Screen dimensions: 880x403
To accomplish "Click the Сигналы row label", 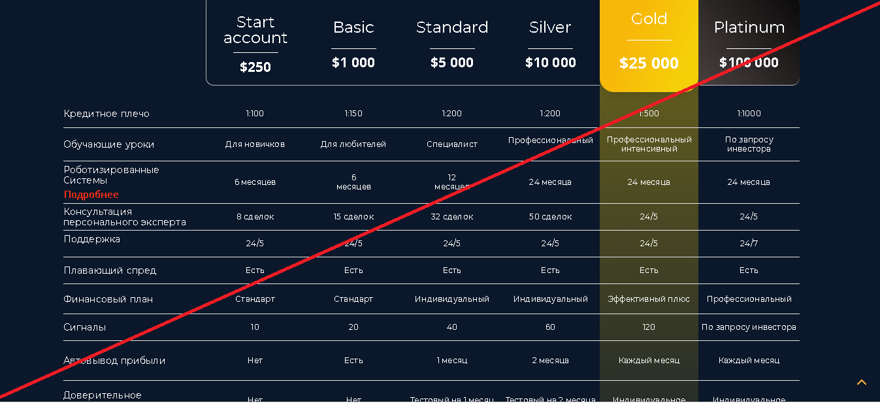I will pos(84,327).
